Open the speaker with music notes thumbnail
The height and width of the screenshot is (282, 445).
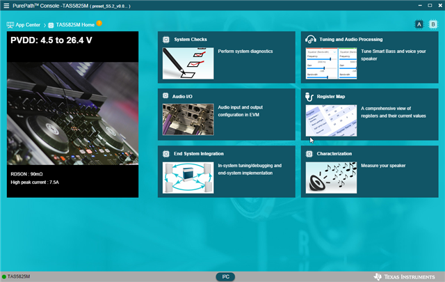331,178
